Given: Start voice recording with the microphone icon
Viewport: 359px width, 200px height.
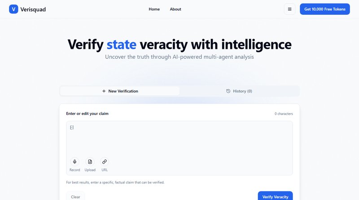Looking at the screenshot, I should coord(75,161).
